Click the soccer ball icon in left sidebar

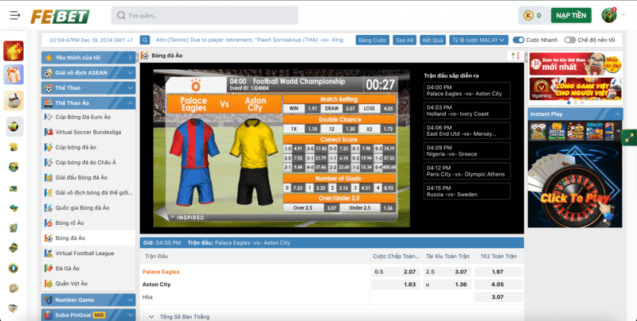click(13, 100)
